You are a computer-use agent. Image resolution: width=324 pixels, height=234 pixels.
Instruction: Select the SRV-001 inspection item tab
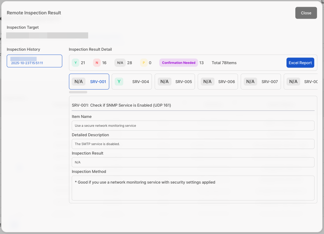[x=89, y=82]
